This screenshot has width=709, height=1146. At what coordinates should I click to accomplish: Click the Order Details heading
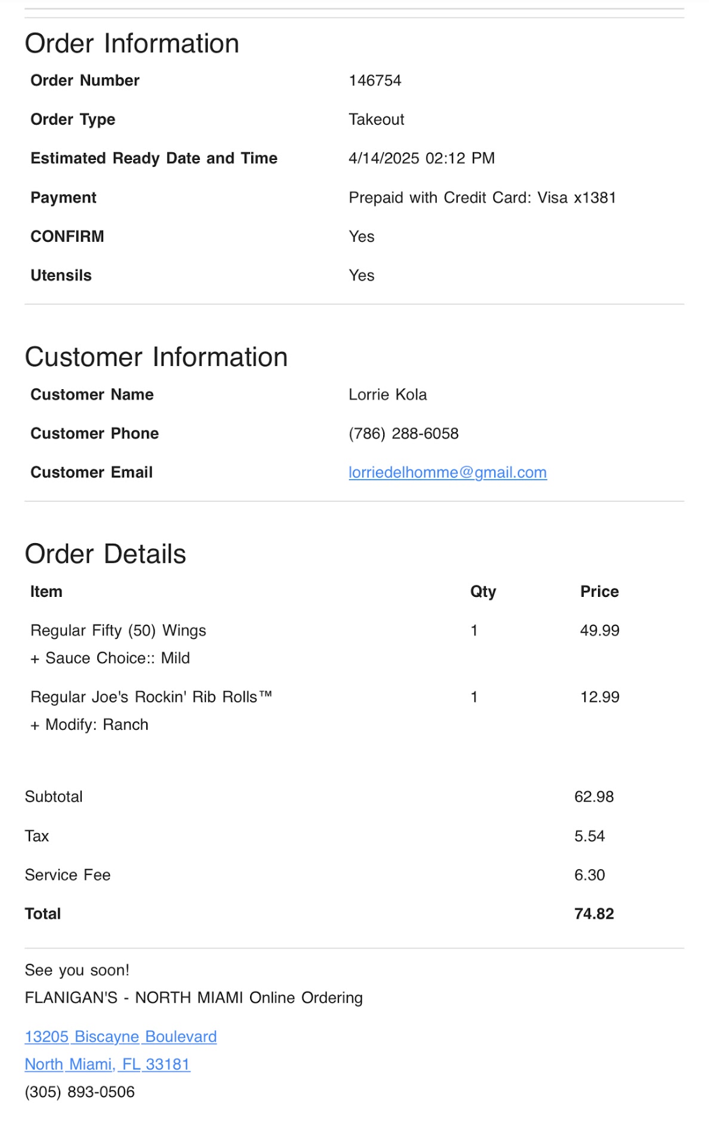click(x=106, y=554)
